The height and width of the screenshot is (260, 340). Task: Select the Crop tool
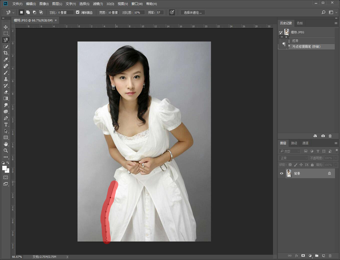pyautogui.click(x=6, y=53)
